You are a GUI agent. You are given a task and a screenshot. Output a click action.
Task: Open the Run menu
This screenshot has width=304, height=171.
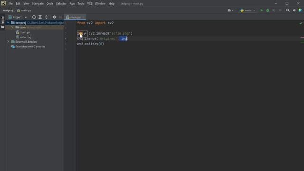coord(72,3)
